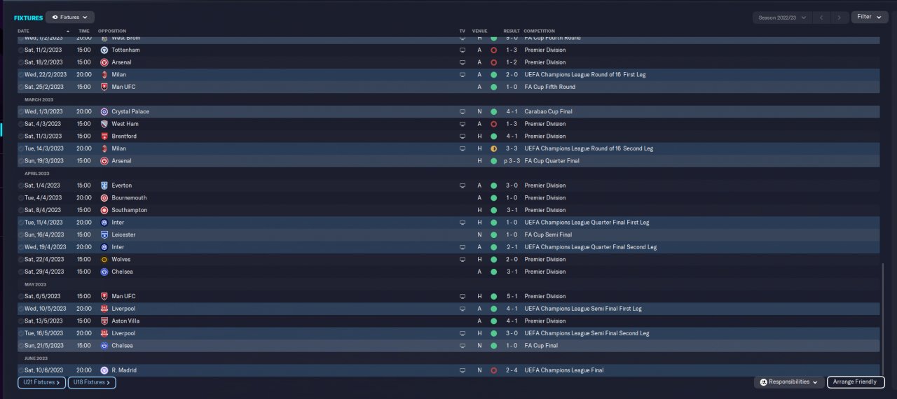This screenshot has width=897, height=399.
Task: Click Arsenal badge on 18/2/2023 row
Action: click(x=104, y=62)
